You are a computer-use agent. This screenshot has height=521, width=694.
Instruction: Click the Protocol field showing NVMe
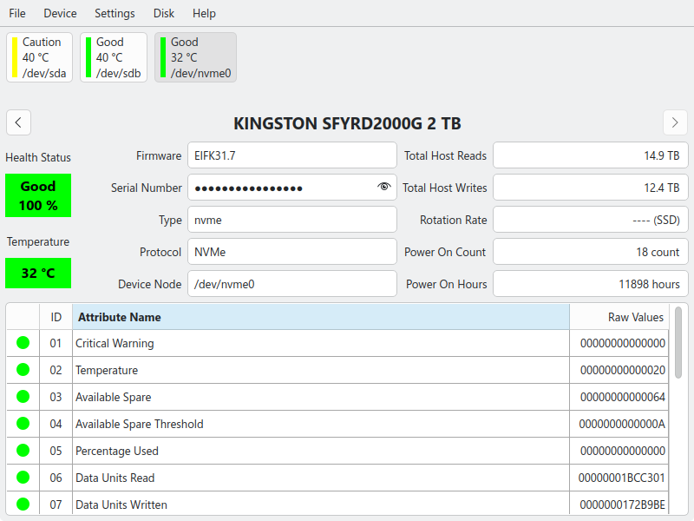tap(292, 252)
